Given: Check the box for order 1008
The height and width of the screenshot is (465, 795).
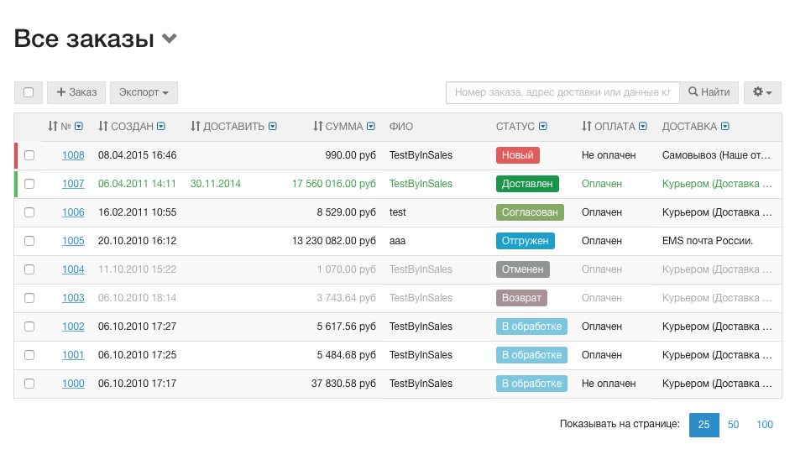Looking at the screenshot, I should coord(29,155).
